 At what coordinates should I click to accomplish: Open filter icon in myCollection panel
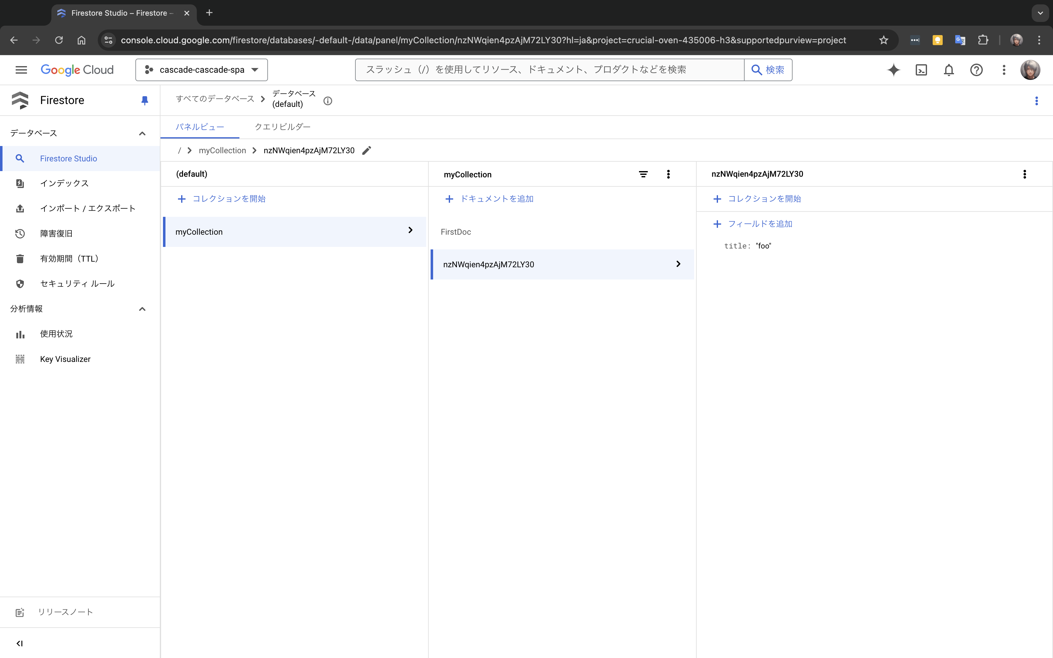coord(643,175)
